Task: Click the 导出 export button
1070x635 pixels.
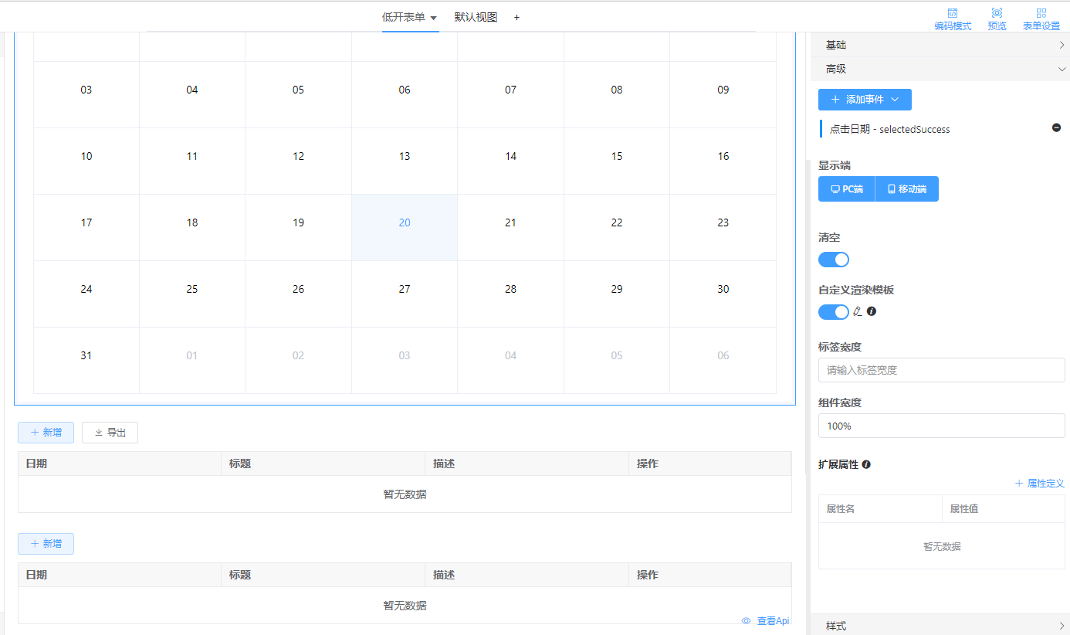Action: coord(110,433)
